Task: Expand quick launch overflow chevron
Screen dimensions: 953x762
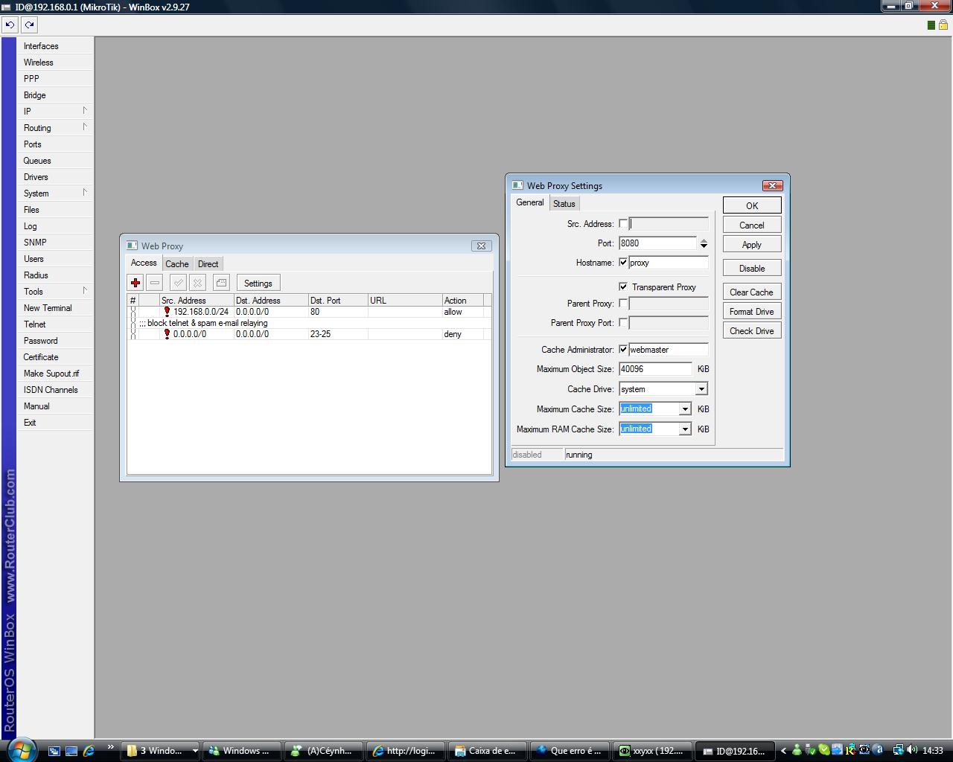Action: coord(110,747)
